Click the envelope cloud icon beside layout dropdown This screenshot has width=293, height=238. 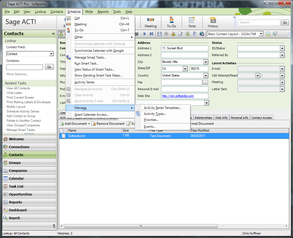pos(268,34)
